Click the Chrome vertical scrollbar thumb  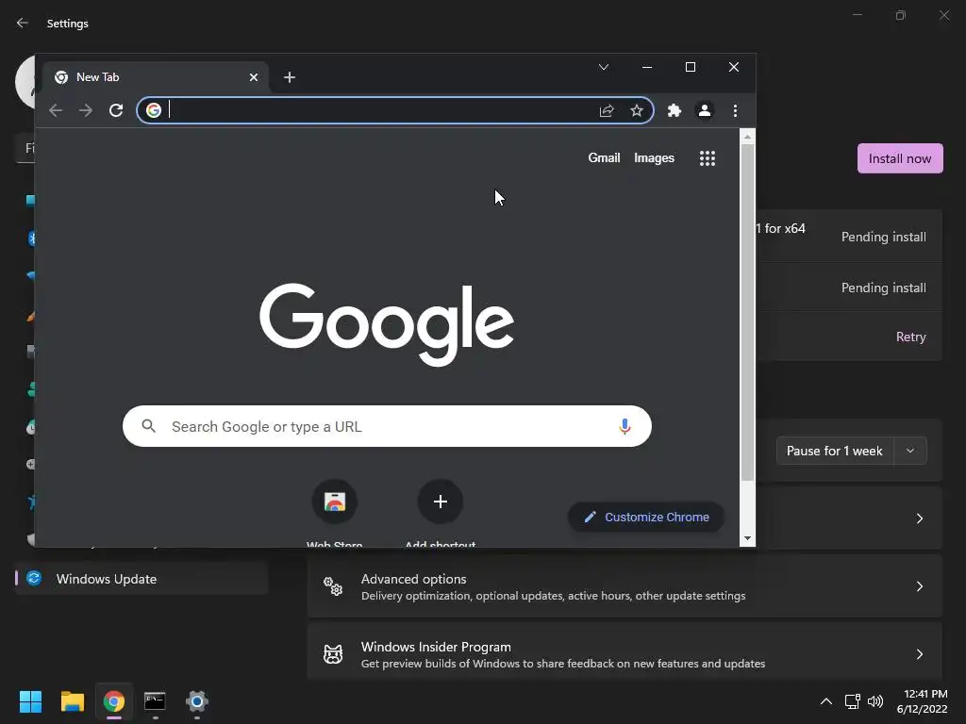click(x=747, y=313)
